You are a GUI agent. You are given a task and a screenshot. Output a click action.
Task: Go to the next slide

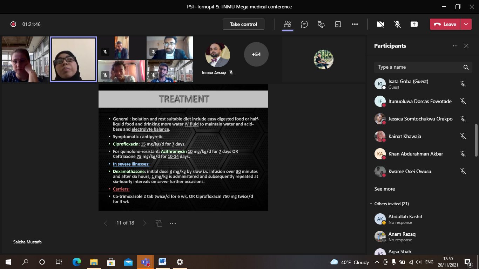[145, 223]
